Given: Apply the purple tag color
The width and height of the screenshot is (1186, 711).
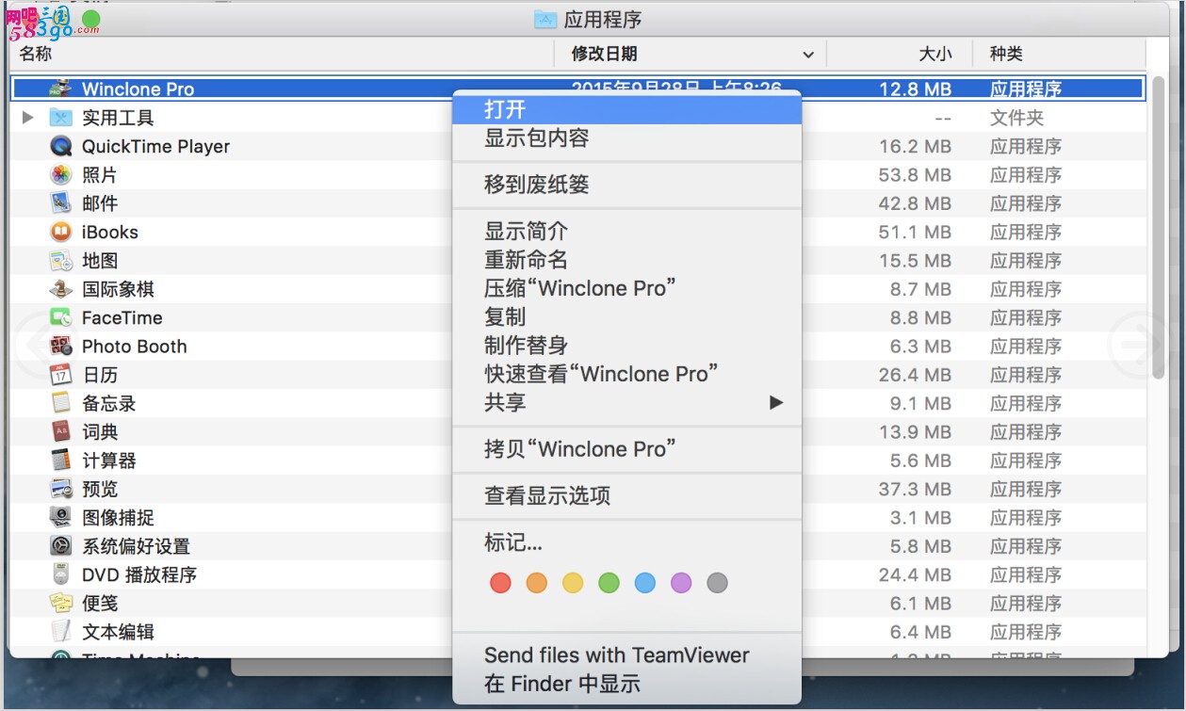Looking at the screenshot, I should [x=681, y=583].
